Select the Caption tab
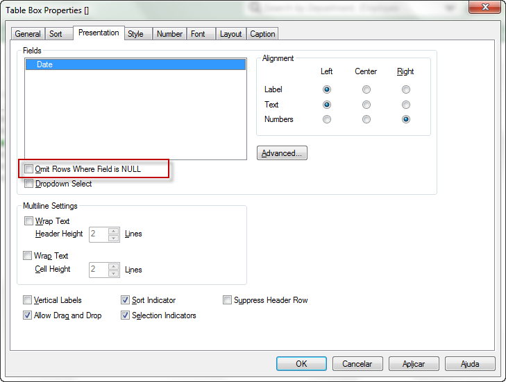 click(x=262, y=34)
